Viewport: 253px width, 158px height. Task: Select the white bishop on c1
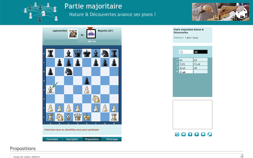69,117
